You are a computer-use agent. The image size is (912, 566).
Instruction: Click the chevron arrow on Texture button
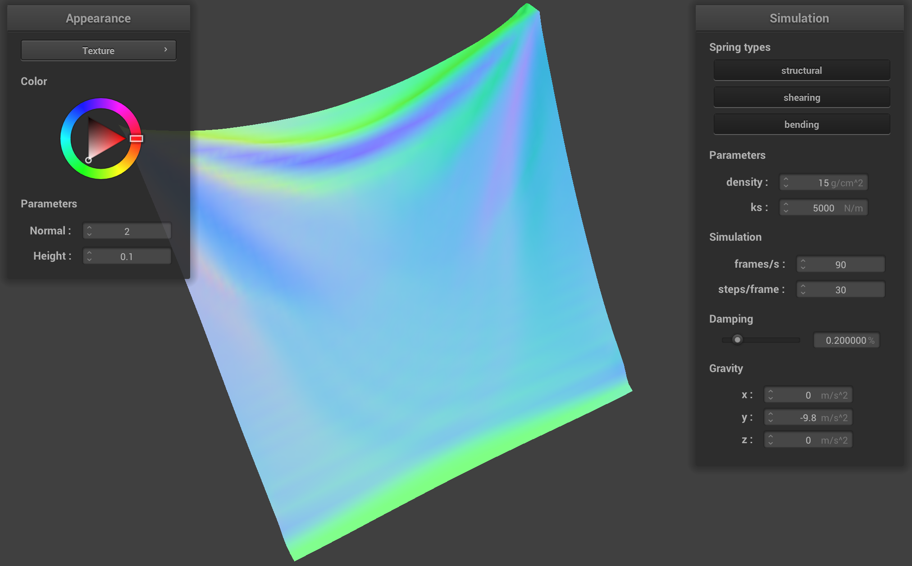point(166,49)
